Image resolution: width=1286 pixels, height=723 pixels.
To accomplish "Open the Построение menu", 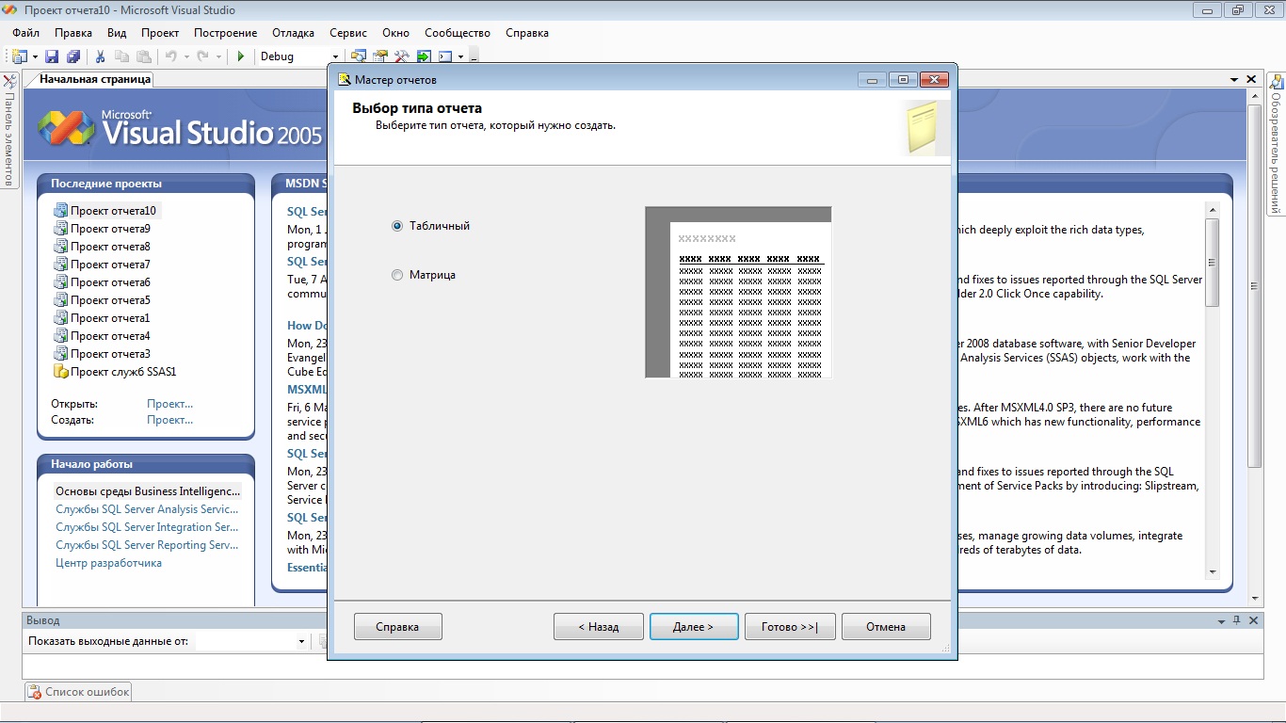I will click(x=225, y=33).
